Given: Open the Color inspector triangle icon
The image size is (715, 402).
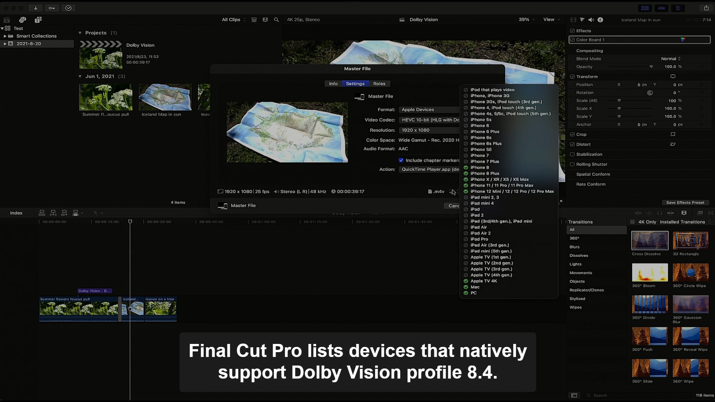Looking at the screenshot, I should click(582, 20).
